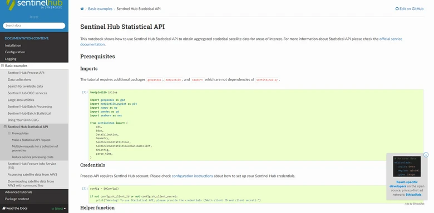Viewport: 434px width, 213px height.
Task: Click the DOCUMENTATION CONTENT caption
Action: click(x=27, y=38)
